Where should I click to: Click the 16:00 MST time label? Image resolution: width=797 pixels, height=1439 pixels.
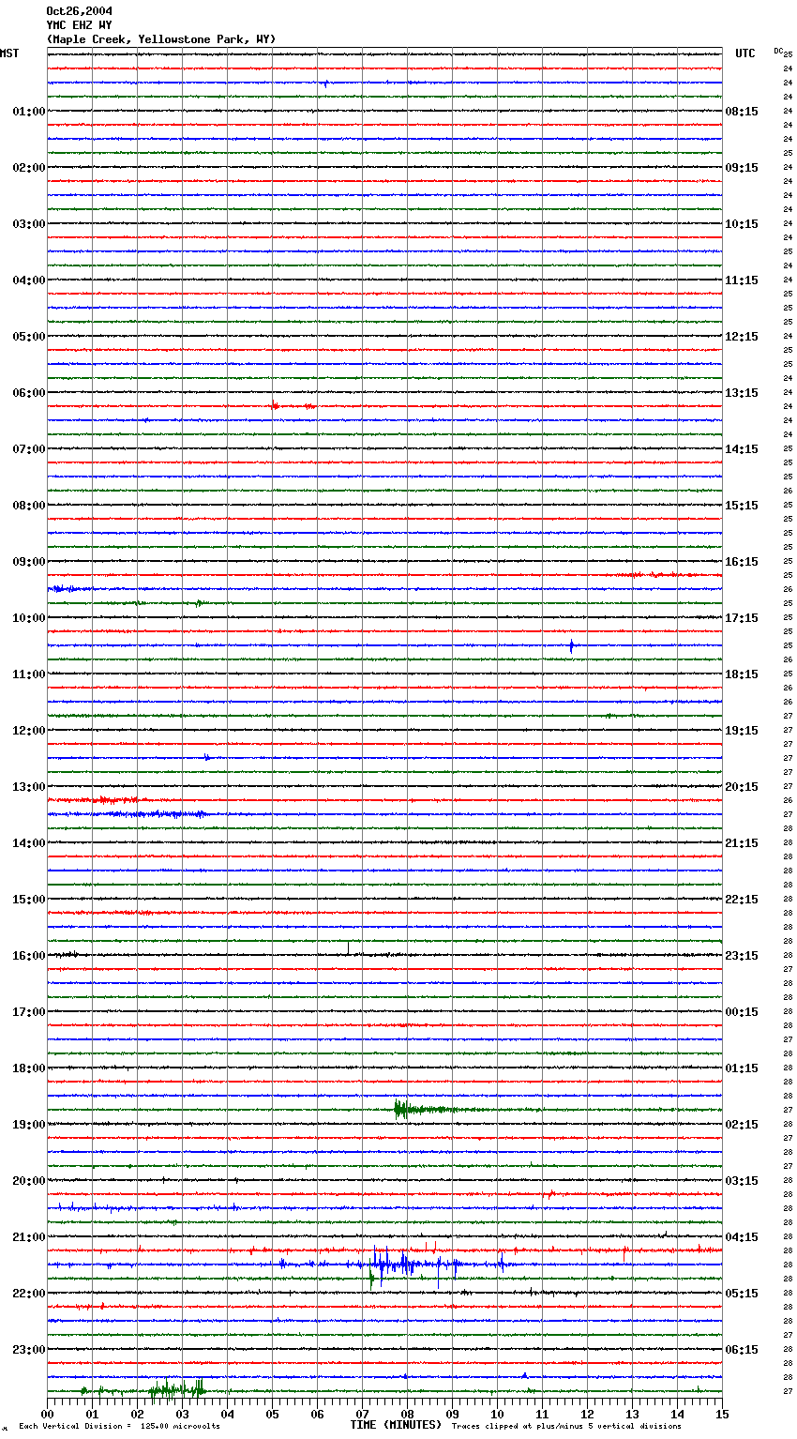tap(29, 956)
